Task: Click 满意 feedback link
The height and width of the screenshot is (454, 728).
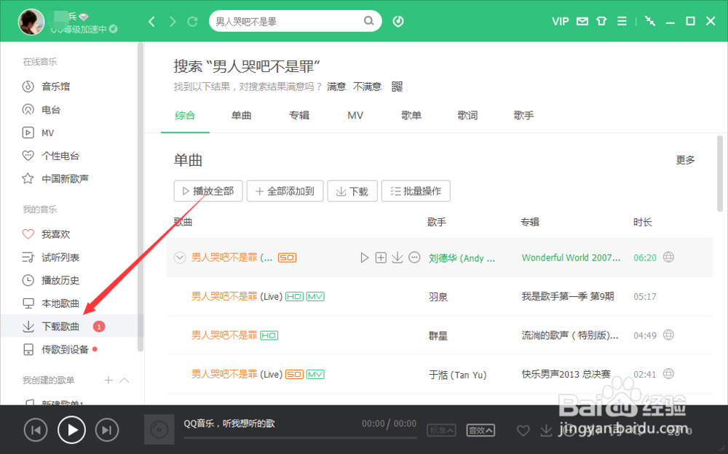Action: 336,87
